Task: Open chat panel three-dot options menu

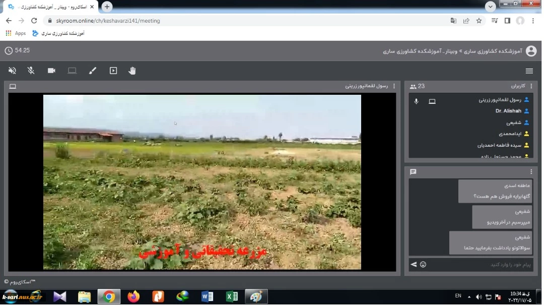Action: (531, 172)
